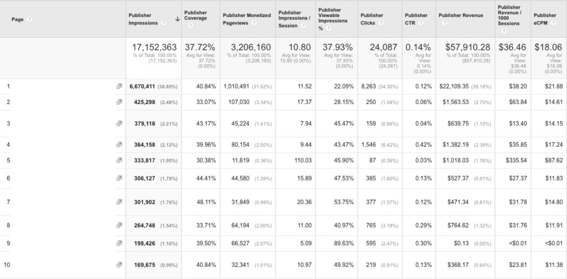Open row 1 page in new window
The image size is (567, 279).
[x=118, y=86]
